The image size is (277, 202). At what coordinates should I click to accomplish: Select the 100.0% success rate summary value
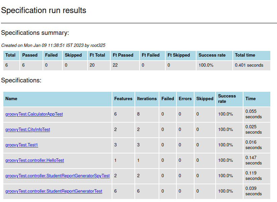point(206,65)
